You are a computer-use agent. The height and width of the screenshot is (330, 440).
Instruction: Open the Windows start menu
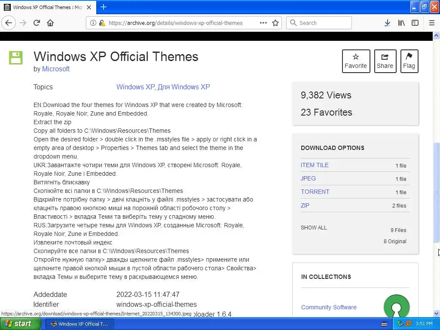pos(20,324)
